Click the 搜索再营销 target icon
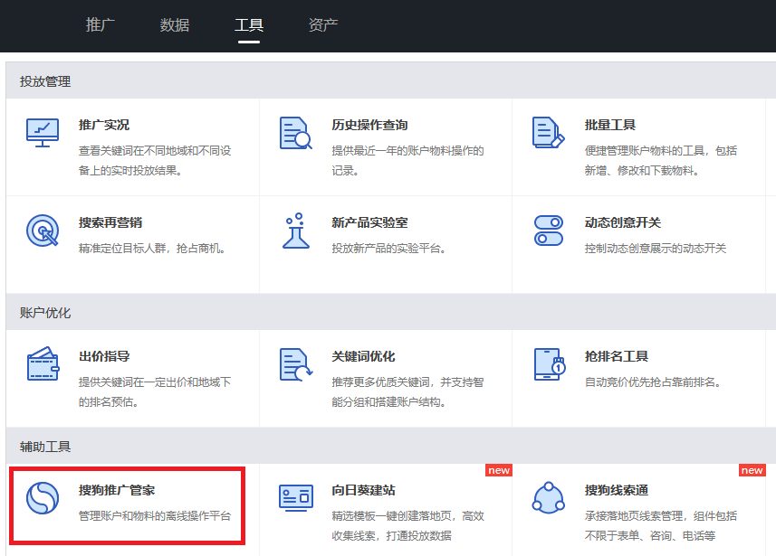The height and width of the screenshot is (556, 776). coord(43,231)
